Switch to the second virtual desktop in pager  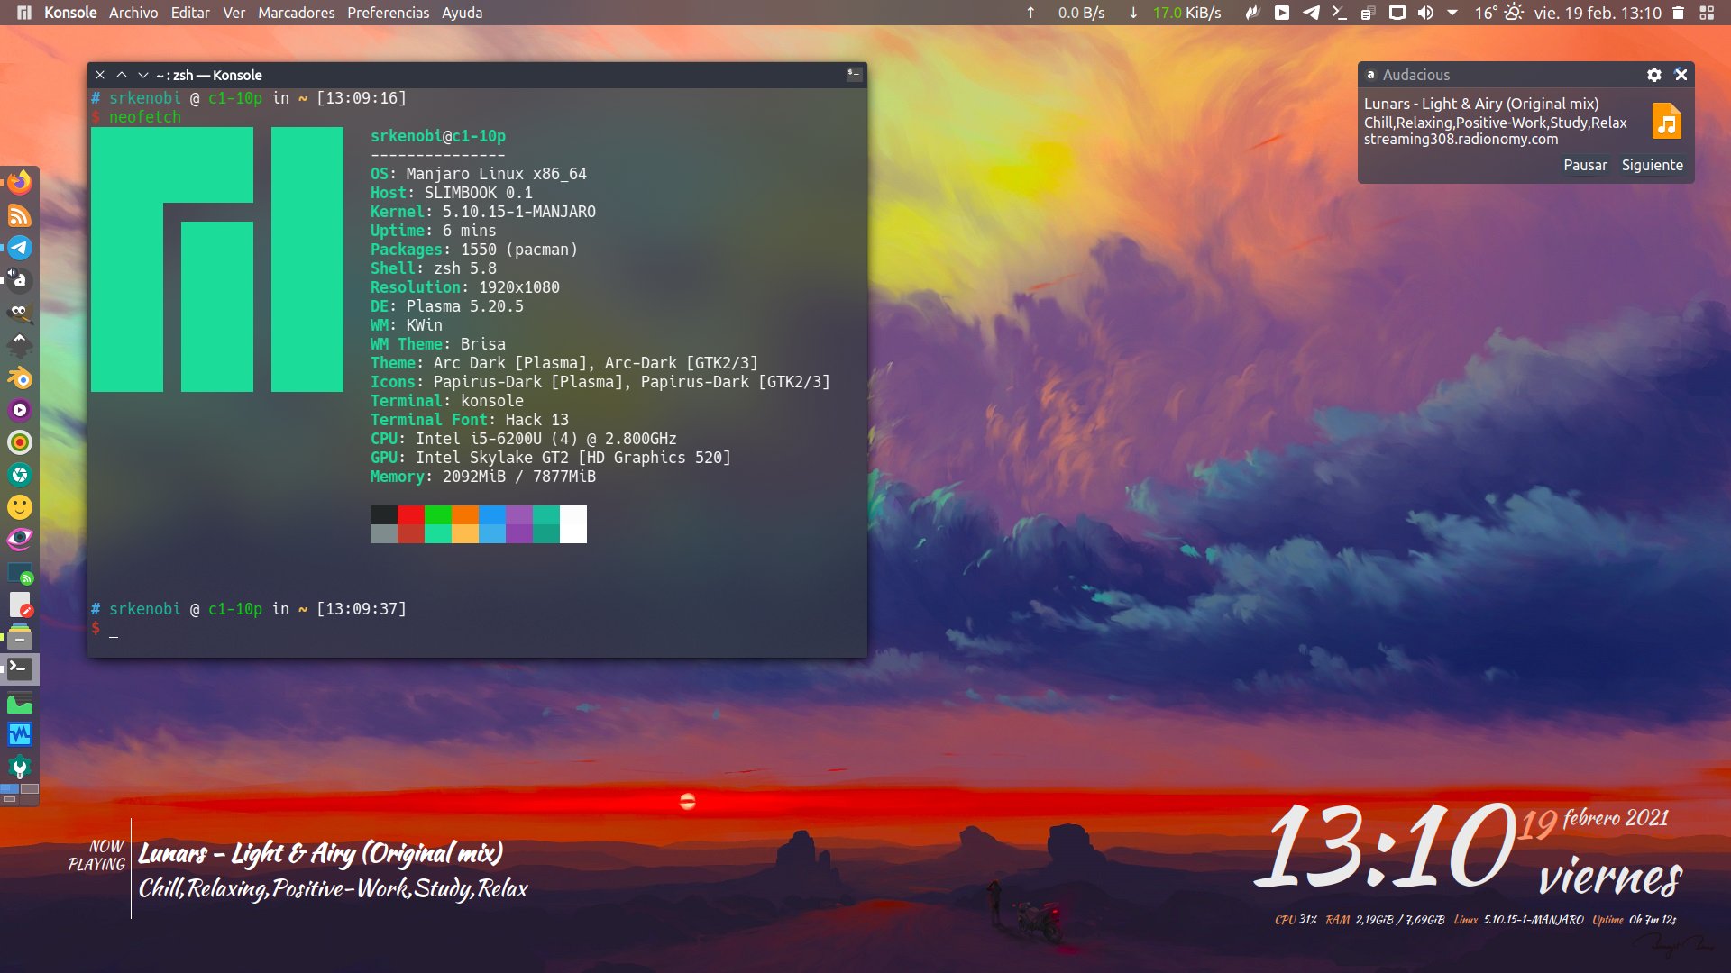[30, 788]
